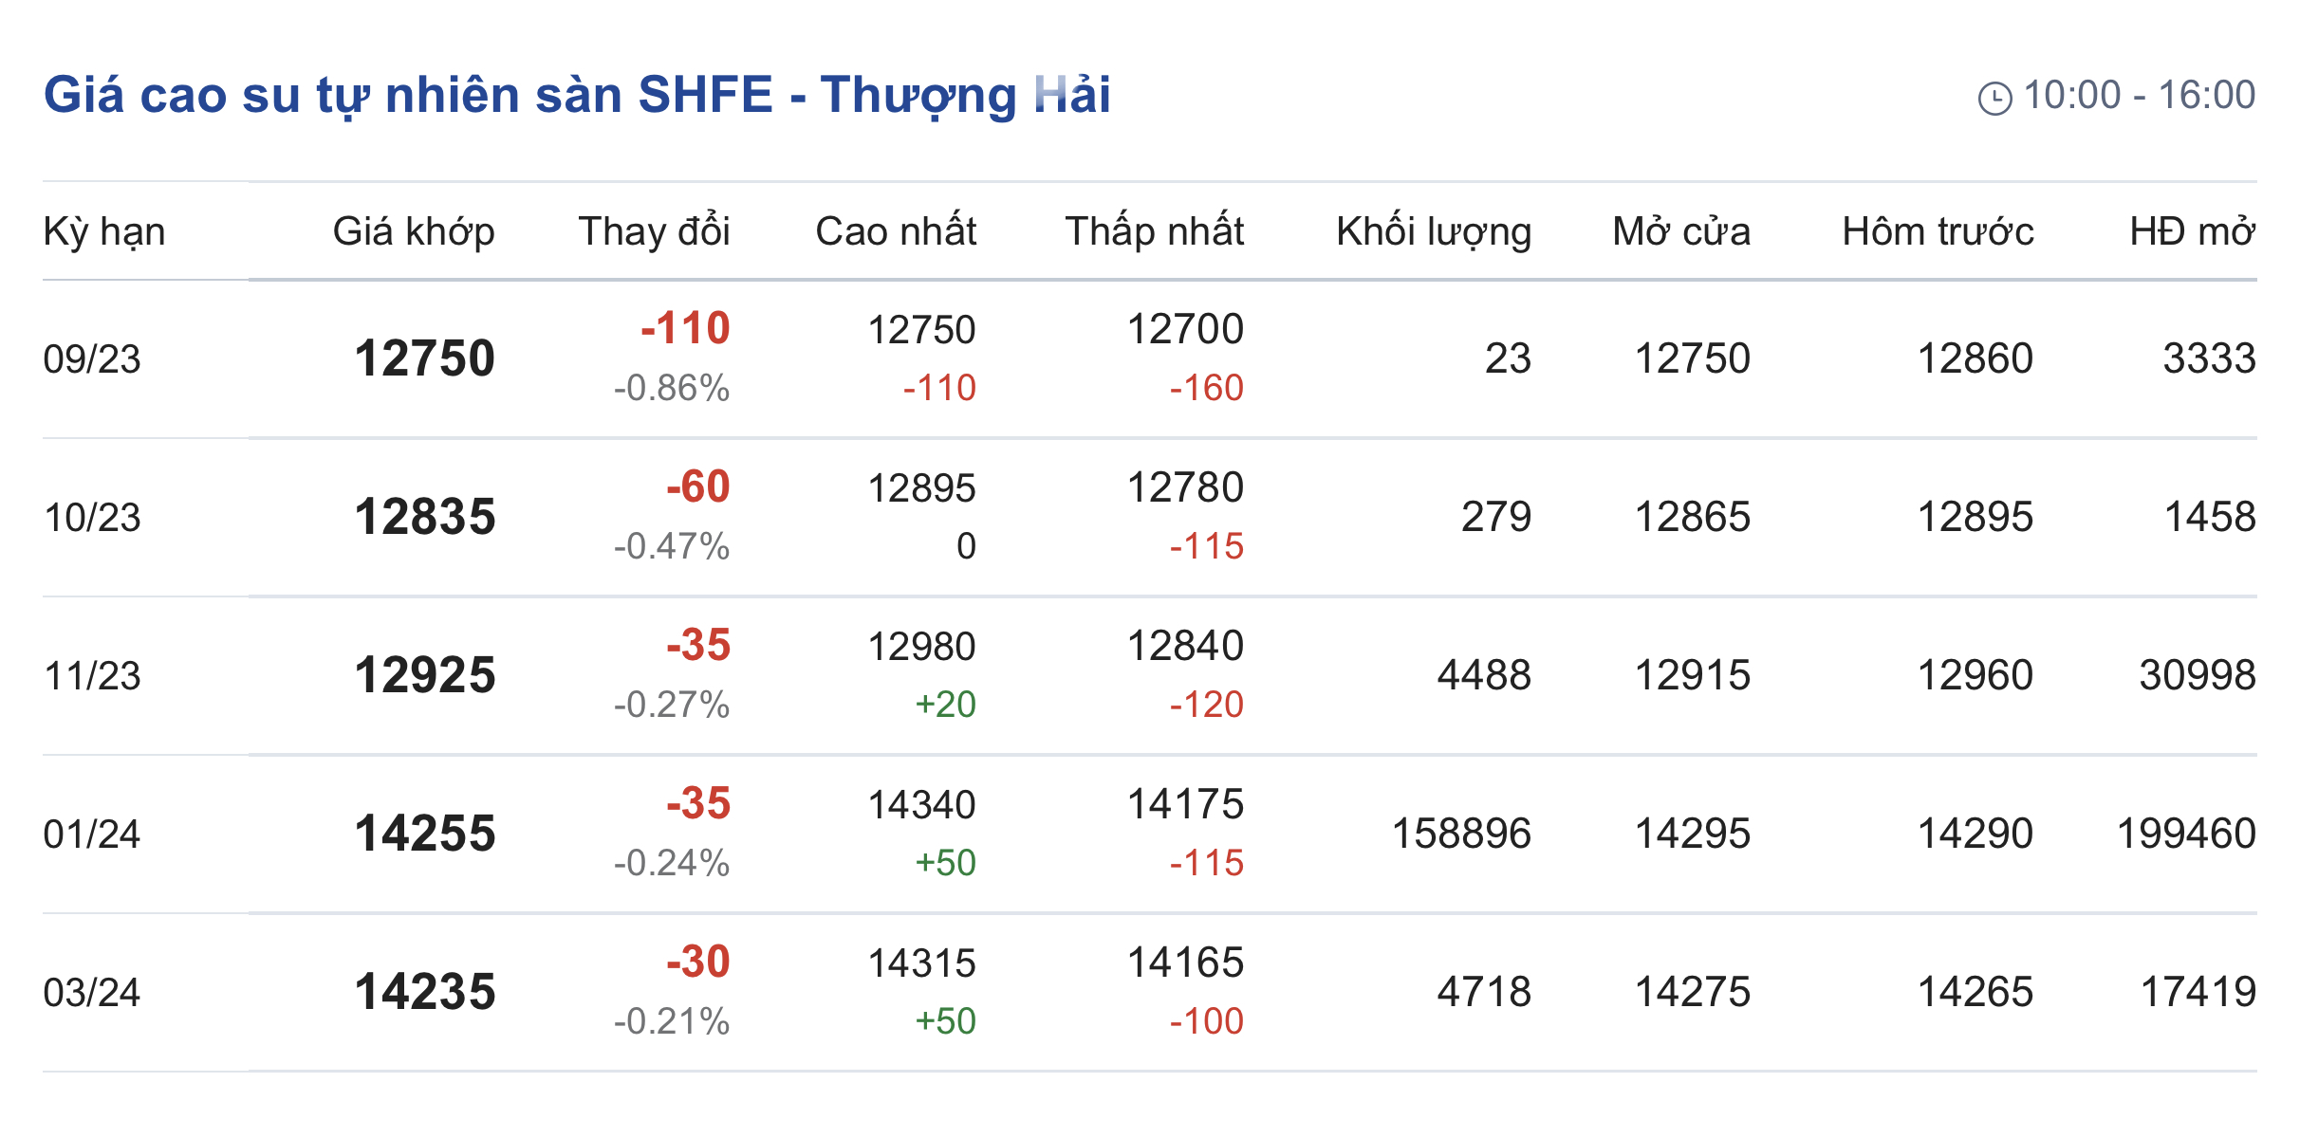The height and width of the screenshot is (1137, 2300).
Task: Click the 10:00 - 16:00 trading time text
Action: (x=2139, y=95)
